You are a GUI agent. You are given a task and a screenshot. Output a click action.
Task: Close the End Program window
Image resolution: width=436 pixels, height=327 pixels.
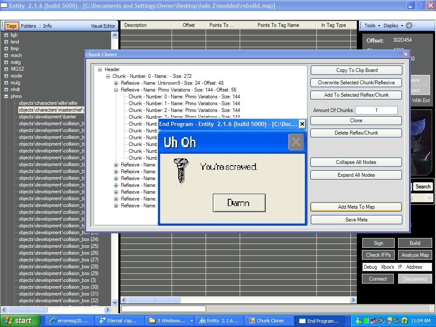click(302, 124)
